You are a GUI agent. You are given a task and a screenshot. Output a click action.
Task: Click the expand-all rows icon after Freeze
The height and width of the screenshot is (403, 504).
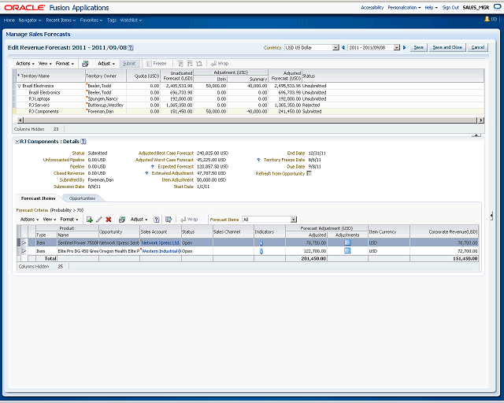pyautogui.click(x=180, y=64)
